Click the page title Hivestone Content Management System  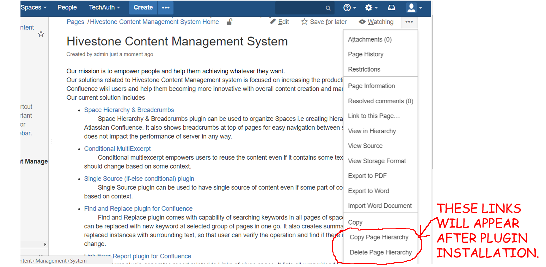177,41
